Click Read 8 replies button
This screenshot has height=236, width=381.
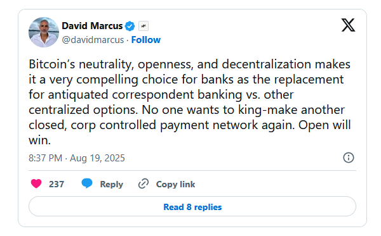[x=192, y=206]
